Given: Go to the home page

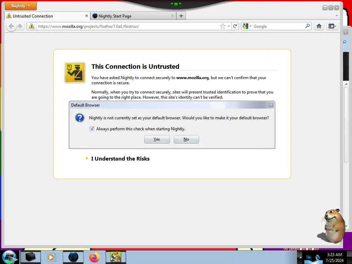Looking at the screenshot, I should [x=319, y=26].
